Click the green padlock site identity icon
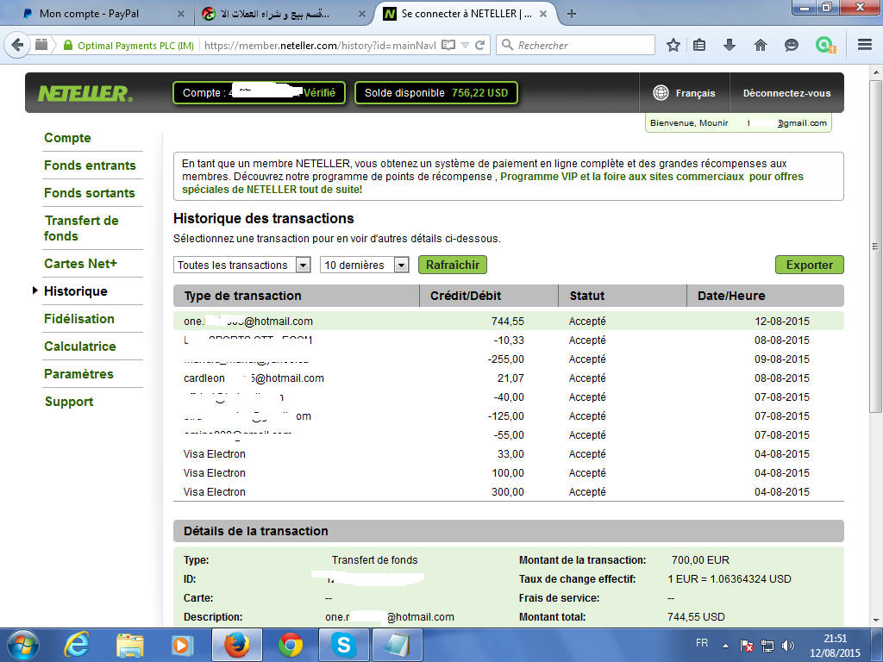The height and width of the screenshot is (662, 883). pyautogui.click(x=68, y=45)
